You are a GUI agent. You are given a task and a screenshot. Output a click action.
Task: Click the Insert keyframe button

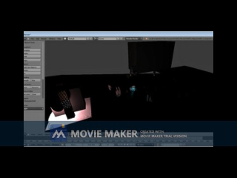coord(27,88)
